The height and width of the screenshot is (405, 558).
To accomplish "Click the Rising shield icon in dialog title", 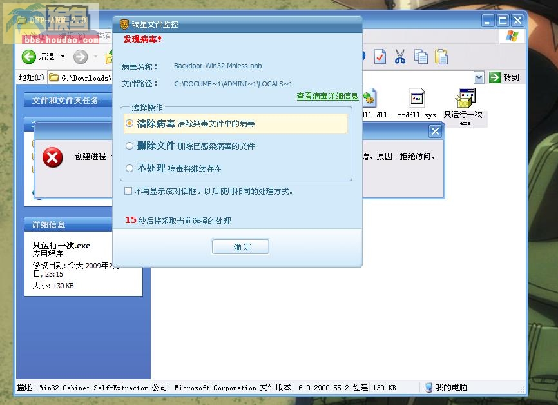I will click(124, 25).
